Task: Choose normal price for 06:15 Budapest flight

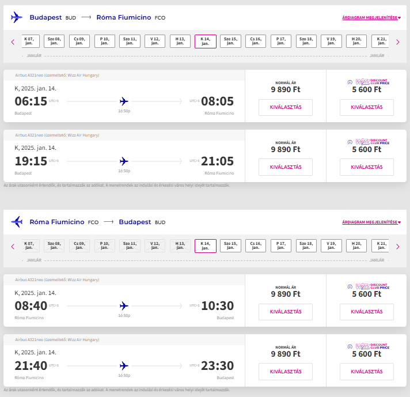Action: click(x=286, y=108)
